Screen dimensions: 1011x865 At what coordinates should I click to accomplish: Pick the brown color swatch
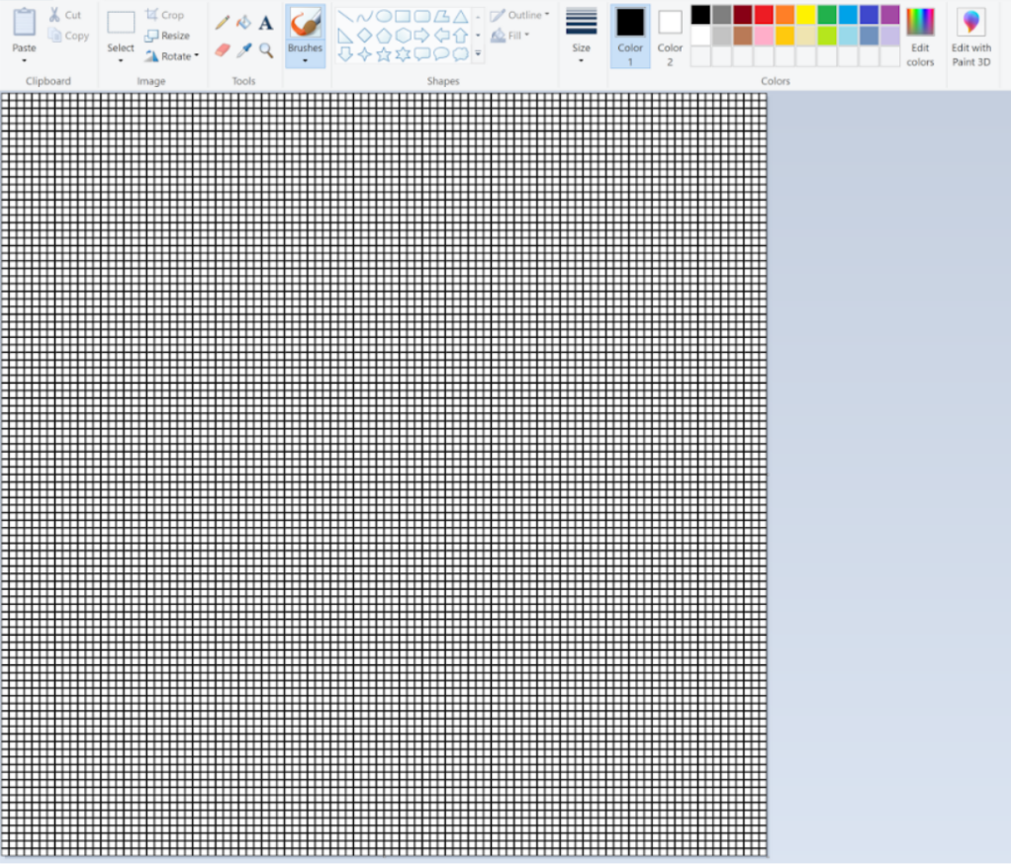(743, 36)
